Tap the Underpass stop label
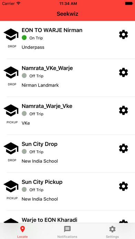This screenshot has width=135, height=239. tap(33, 47)
